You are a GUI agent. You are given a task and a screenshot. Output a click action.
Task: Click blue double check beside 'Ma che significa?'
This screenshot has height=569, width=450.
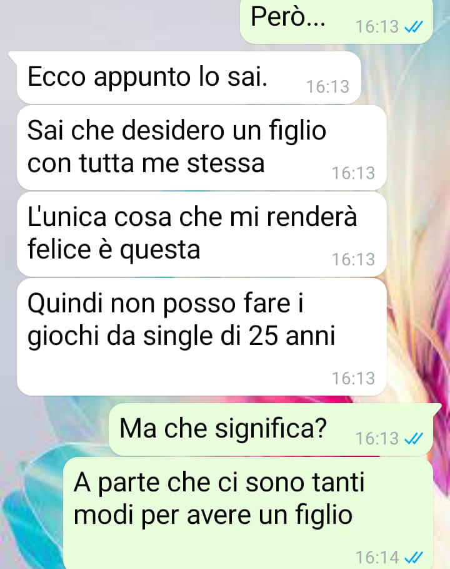(414, 439)
